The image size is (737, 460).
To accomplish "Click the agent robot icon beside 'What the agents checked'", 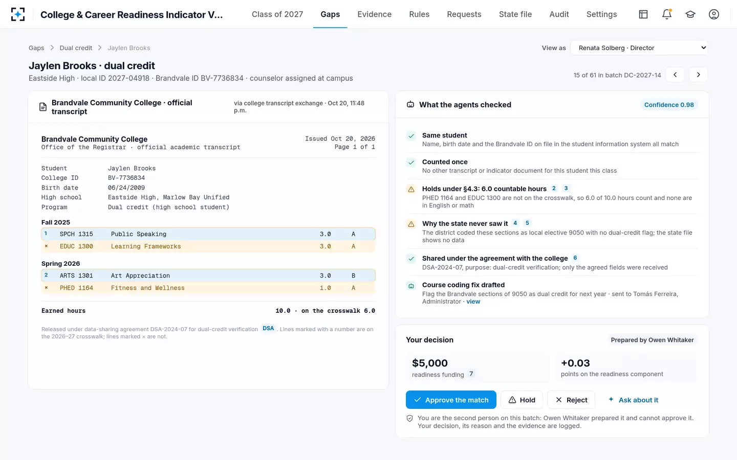I will pyautogui.click(x=410, y=105).
